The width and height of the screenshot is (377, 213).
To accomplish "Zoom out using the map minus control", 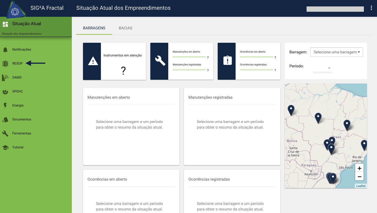I will (x=359, y=176).
